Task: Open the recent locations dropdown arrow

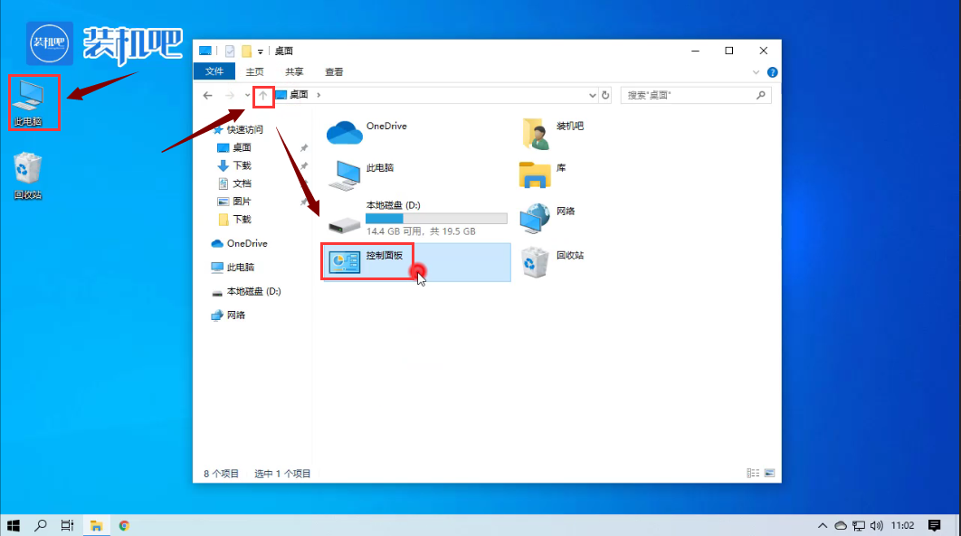Action: coord(247,95)
